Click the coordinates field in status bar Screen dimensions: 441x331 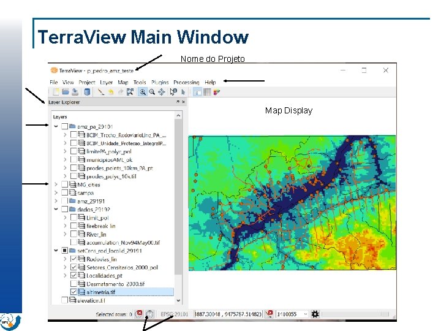coord(228,314)
